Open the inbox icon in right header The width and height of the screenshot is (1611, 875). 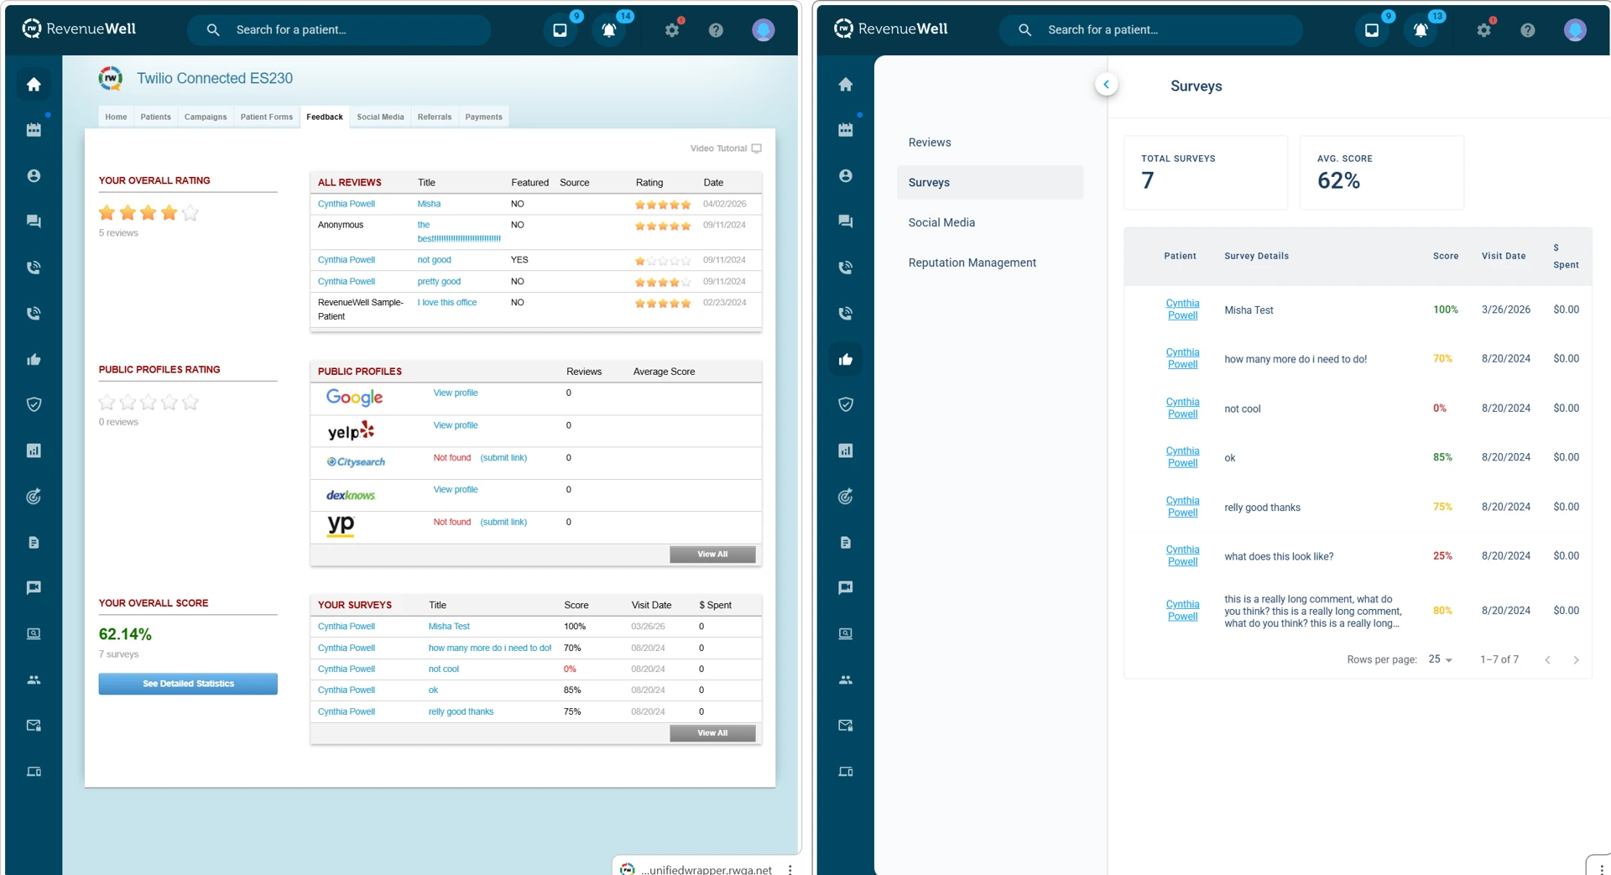pyautogui.click(x=1371, y=30)
